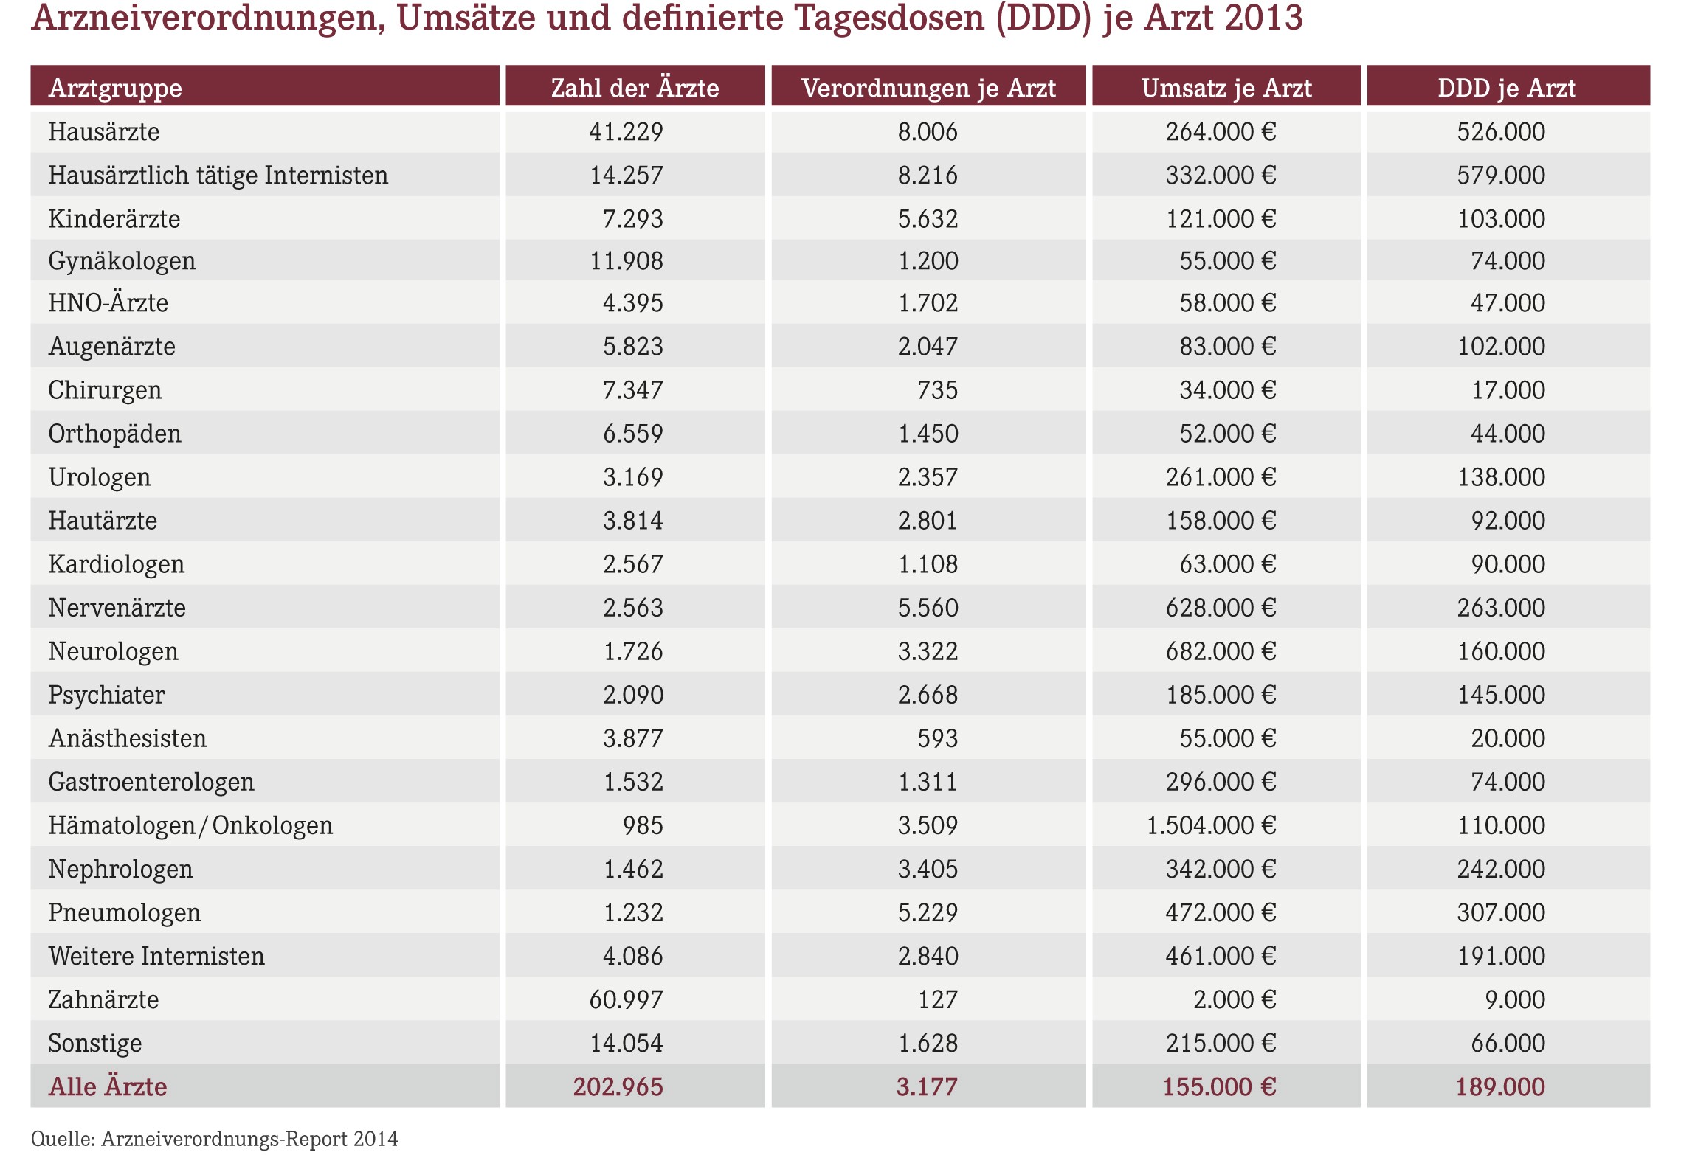Select the 'Psychiater' row label

[106, 695]
